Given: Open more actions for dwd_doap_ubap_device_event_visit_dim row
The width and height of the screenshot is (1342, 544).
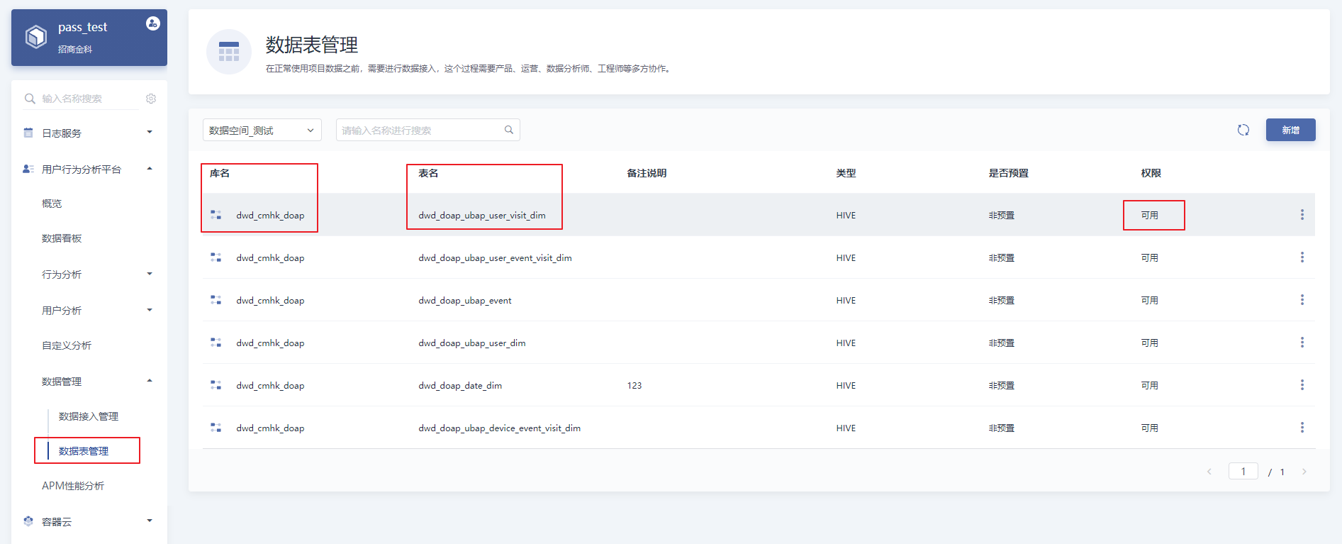Looking at the screenshot, I should click(1302, 428).
